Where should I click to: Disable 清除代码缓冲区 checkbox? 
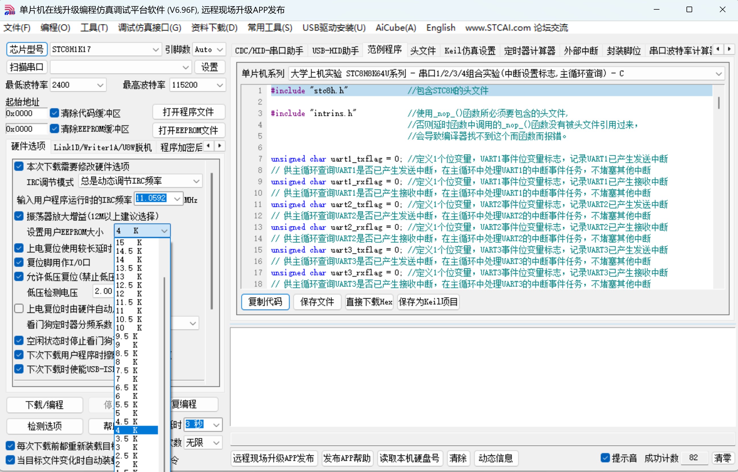click(54, 113)
